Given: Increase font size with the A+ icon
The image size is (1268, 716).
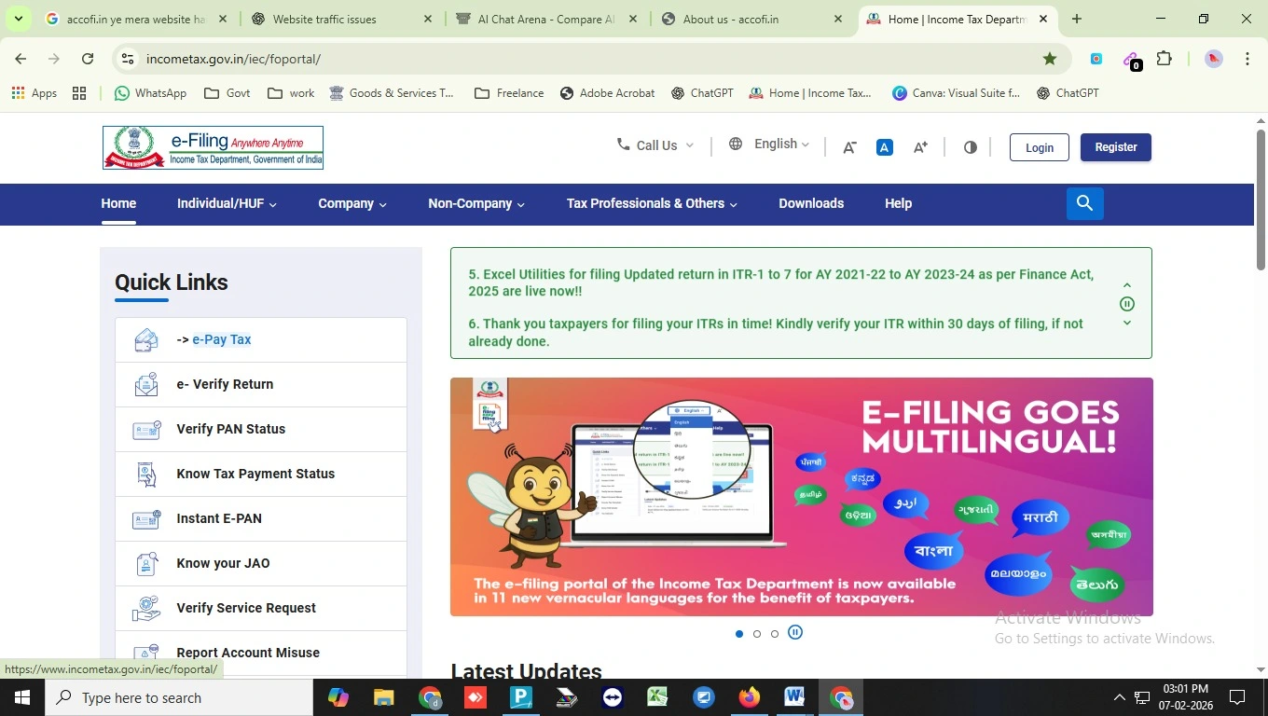Looking at the screenshot, I should pos(920,147).
